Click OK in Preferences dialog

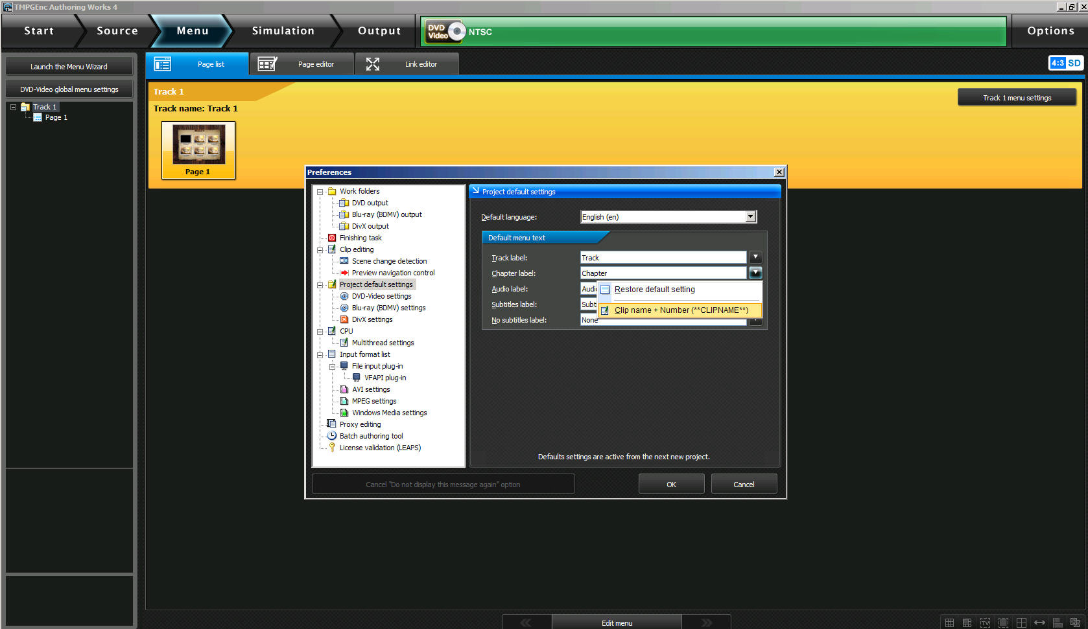[x=671, y=484]
